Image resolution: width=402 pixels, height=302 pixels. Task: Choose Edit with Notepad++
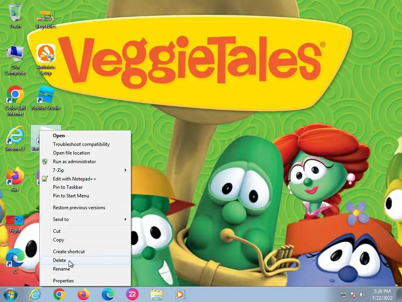[x=85, y=179]
